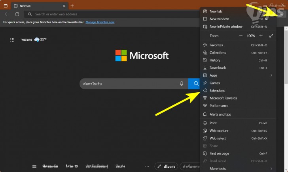The height and width of the screenshot is (172, 288).
Task: Choose New window in the menu
Action: point(238,19)
